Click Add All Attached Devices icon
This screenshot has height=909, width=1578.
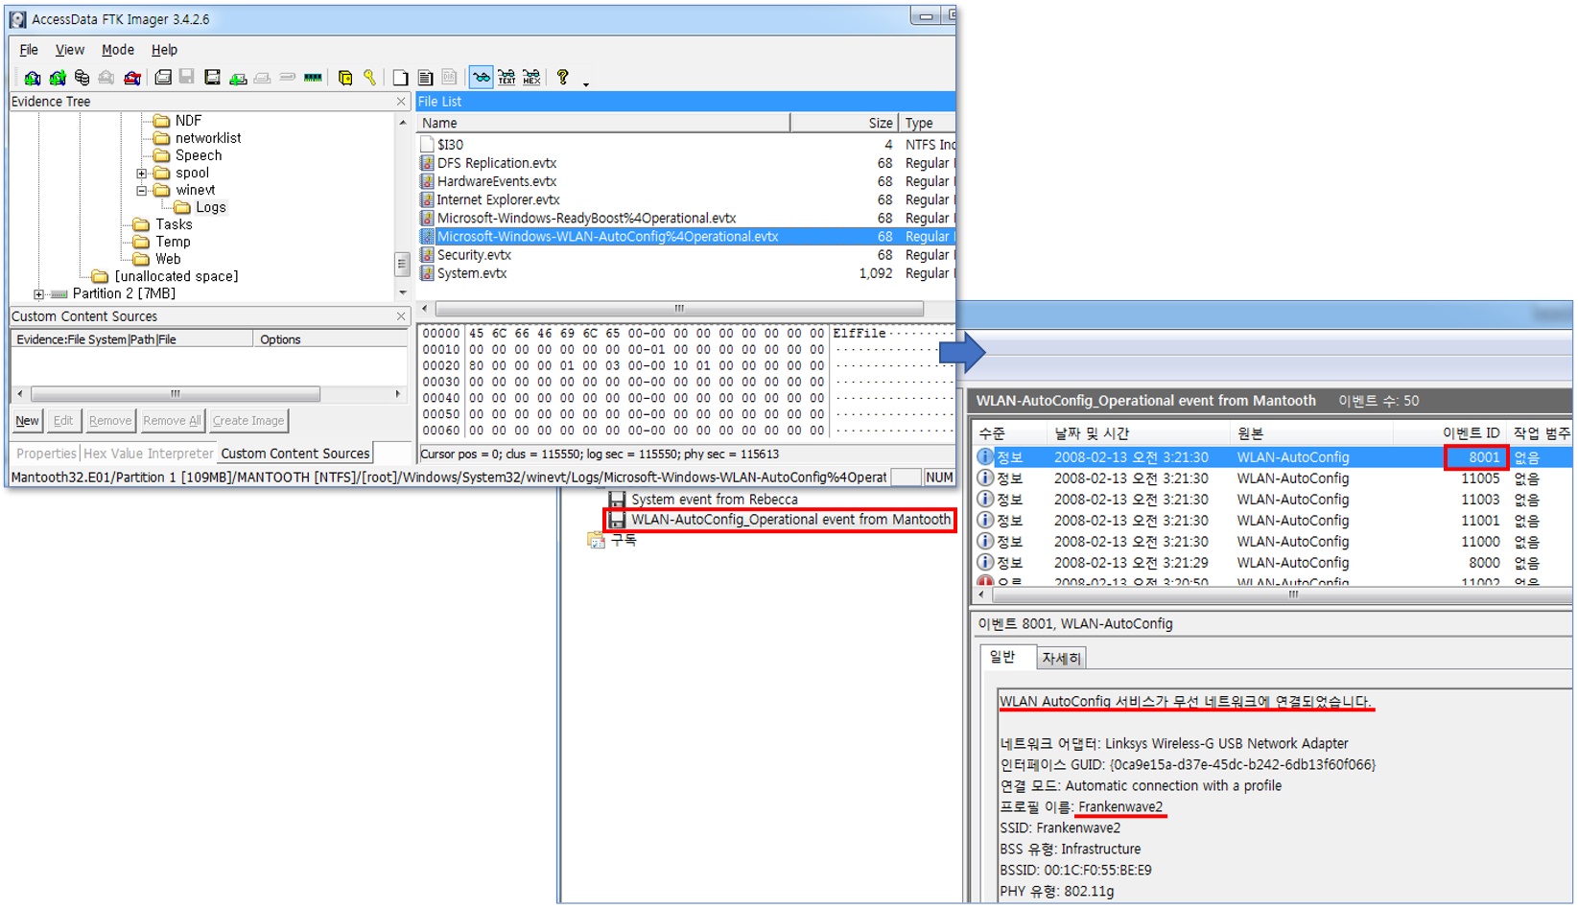58,78
